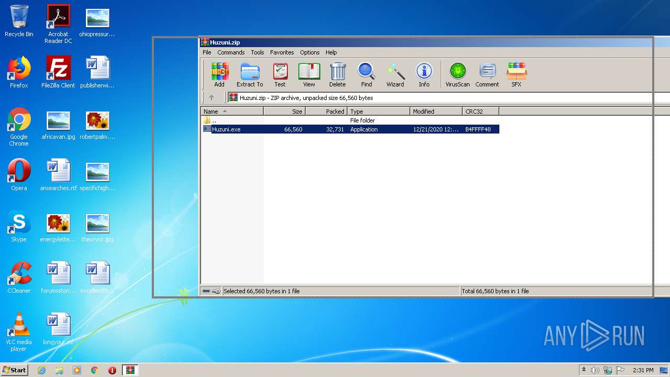Open the File menu
Screen dimensions: 670x377
pos(207,52)
